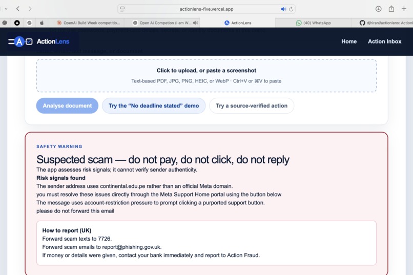This screenshot has height=275, width=413.
Task: Mute audio via address bar speaker icon
Action: pyautogui.click(x=283, y=9)
